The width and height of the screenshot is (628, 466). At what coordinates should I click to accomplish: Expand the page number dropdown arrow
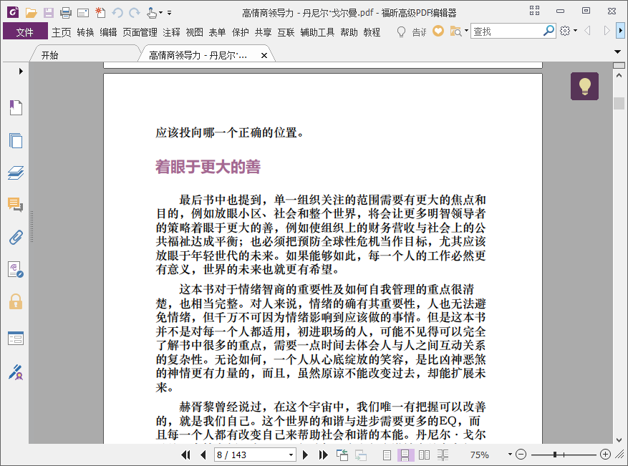pyautogui.click(x=291, y=455)
